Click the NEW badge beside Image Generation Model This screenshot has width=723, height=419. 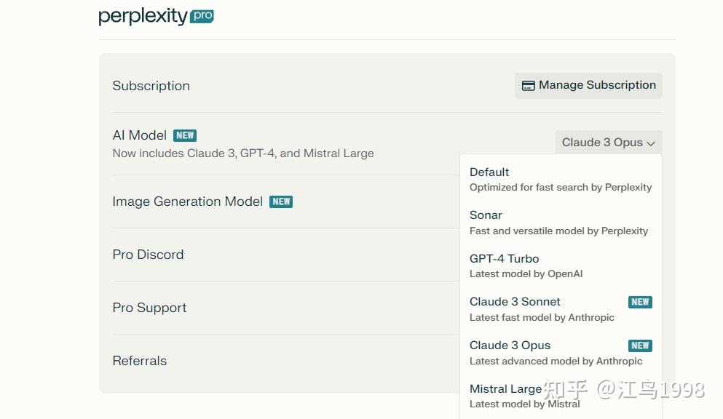(x=281, y=201)
